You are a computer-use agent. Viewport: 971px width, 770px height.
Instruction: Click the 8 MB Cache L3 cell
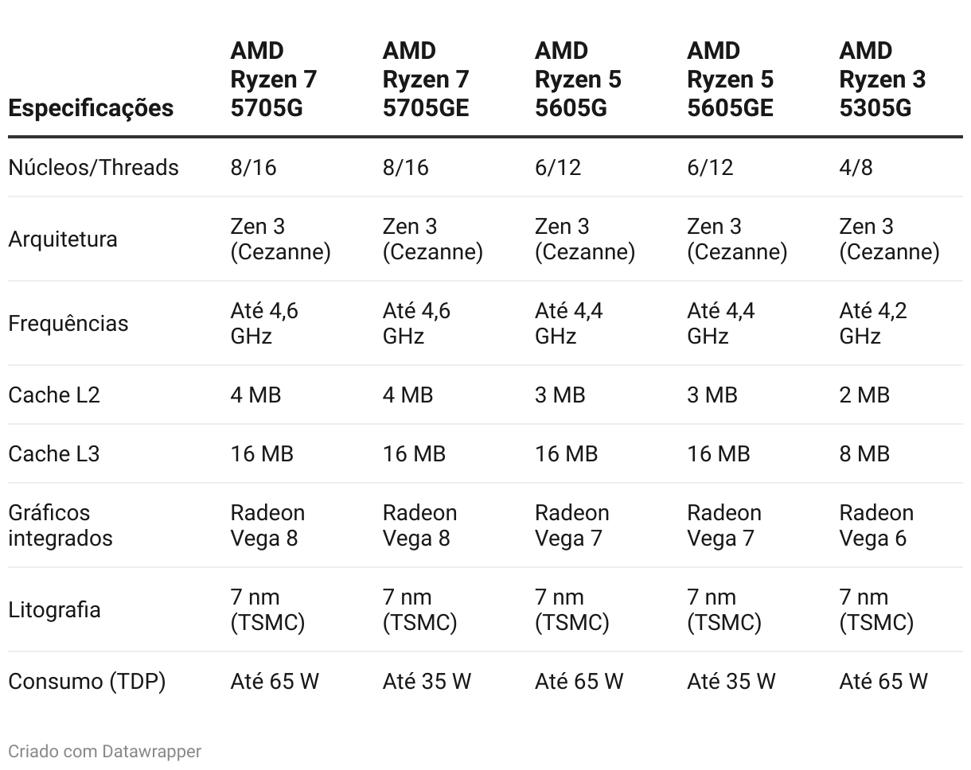click(x=864, y=453)
